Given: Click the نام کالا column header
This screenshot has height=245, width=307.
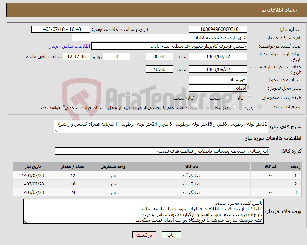Looking at the screenshot, I should pyautogui.click(x=192, y=166).
